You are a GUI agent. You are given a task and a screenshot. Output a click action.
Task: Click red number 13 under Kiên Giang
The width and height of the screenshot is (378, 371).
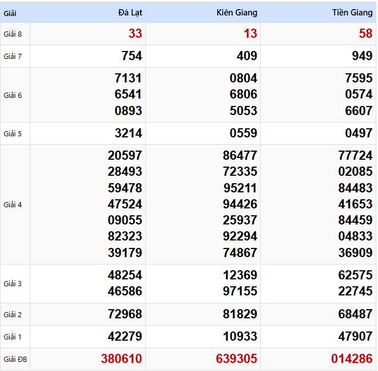coord(250,34)
